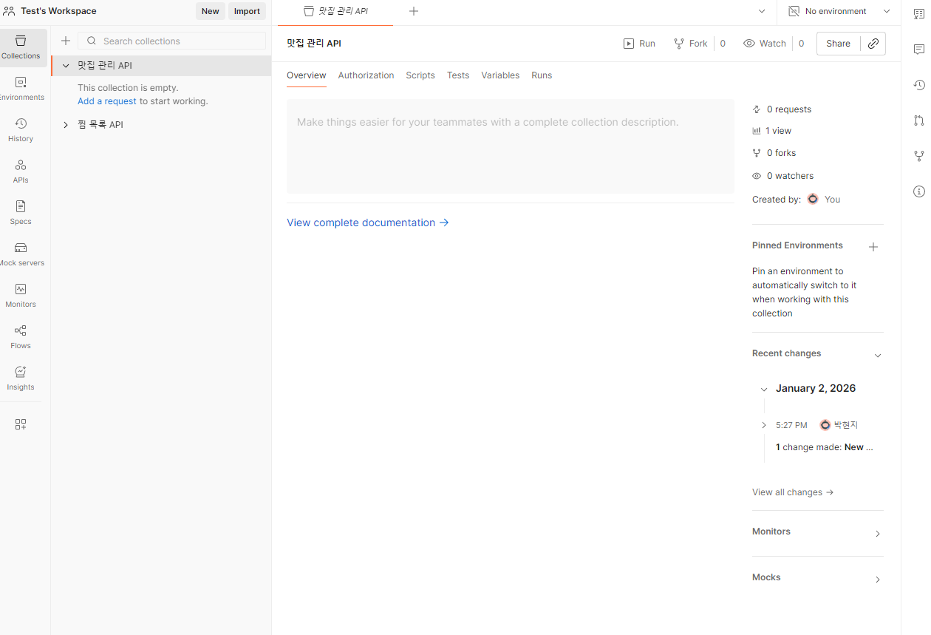Open the changelog history icon in the right sidebar

[919, 85]
